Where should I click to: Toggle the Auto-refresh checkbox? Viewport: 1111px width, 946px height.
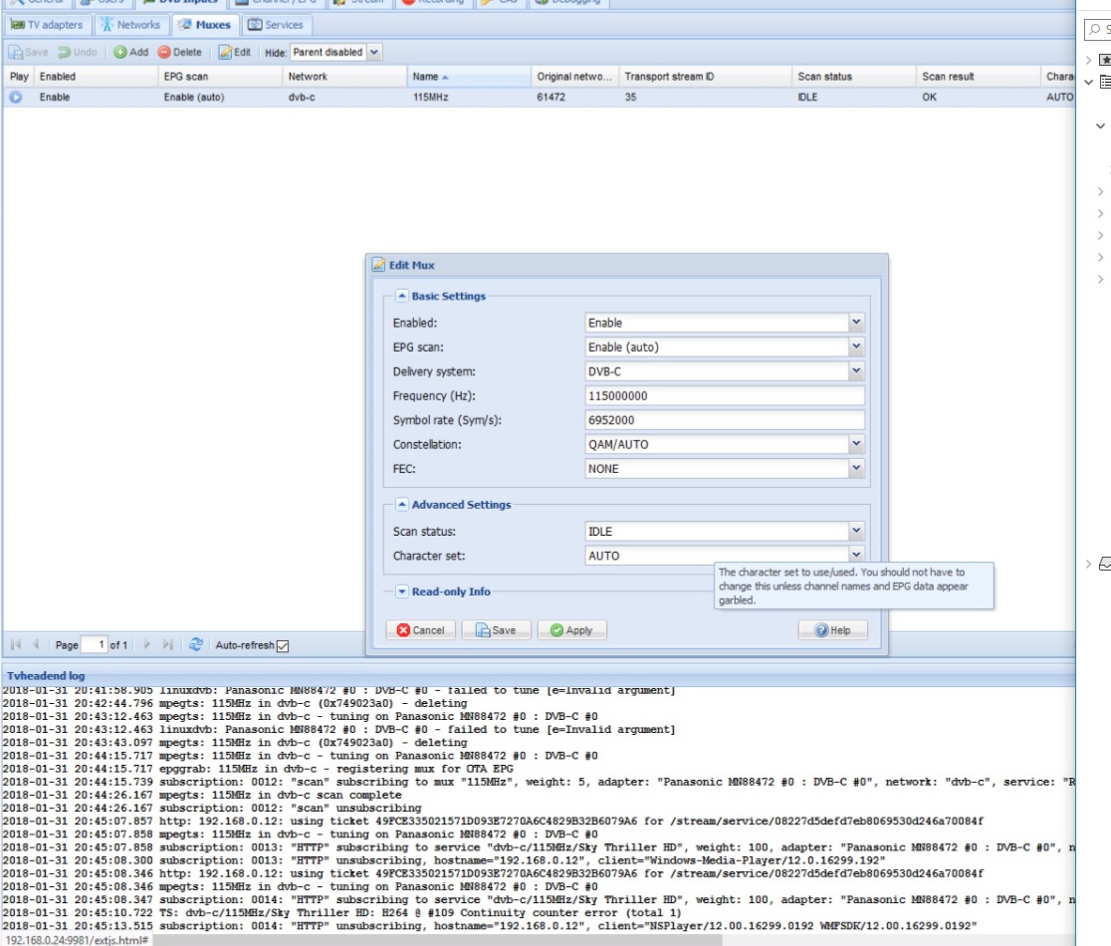tap(282, 646)
